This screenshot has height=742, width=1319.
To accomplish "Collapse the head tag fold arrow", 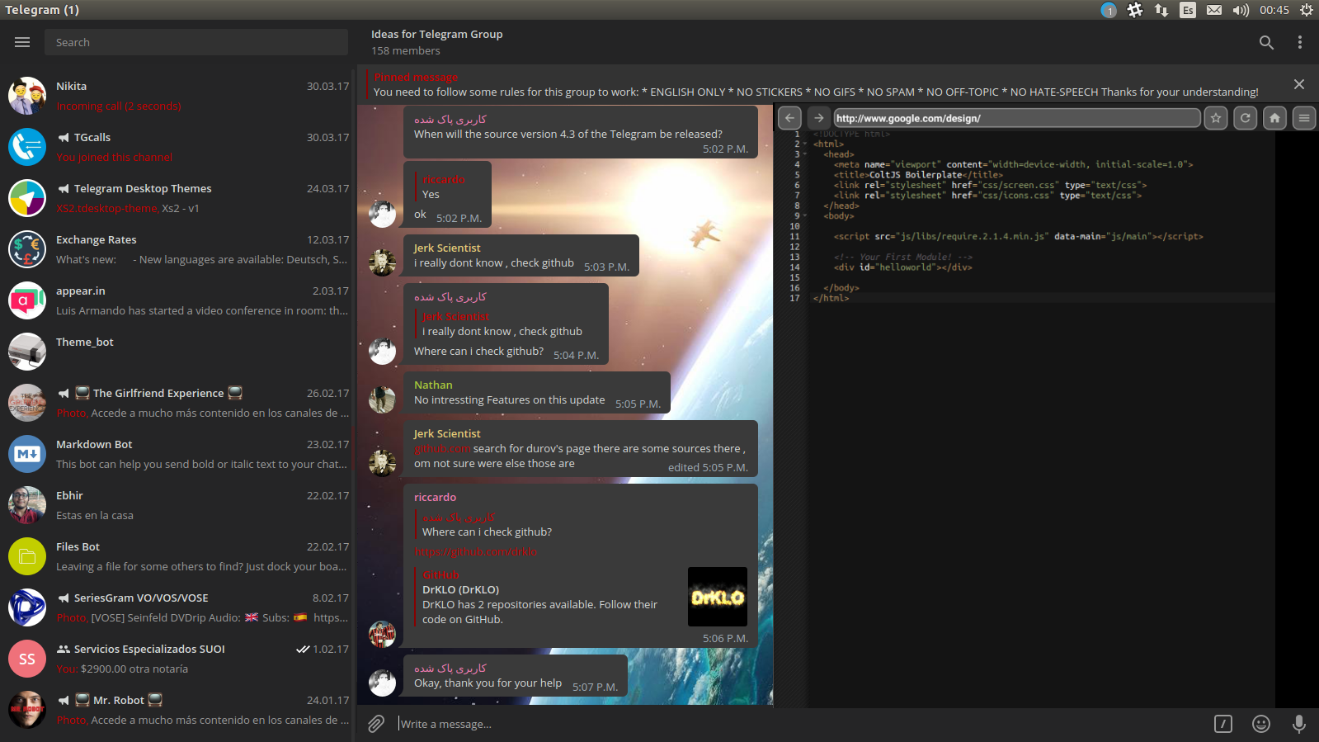I will (x=806, y=154).
